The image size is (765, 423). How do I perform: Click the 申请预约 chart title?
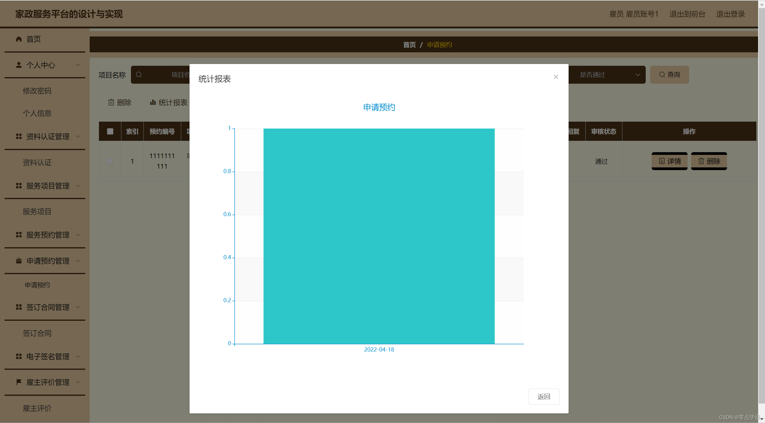(x=379, y=107)
